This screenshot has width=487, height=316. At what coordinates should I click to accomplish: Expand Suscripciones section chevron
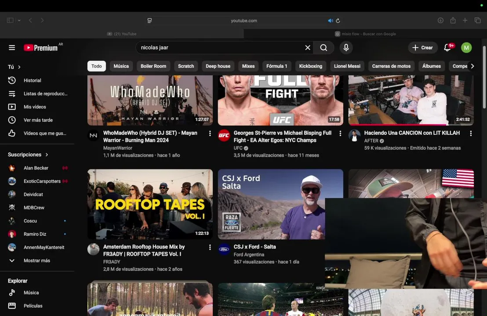pos(47,154)
